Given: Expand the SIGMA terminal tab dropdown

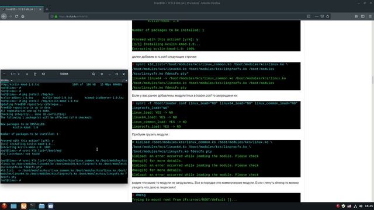Looking at the screenshot, I should click(12, 80).
